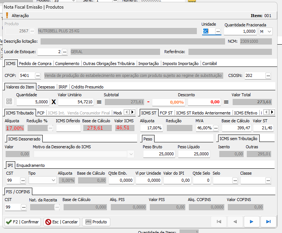Click the Produto lookup ellipsis button
This screenshot has width=282, height=233.
pyautogui.click(x=32, y=31)
